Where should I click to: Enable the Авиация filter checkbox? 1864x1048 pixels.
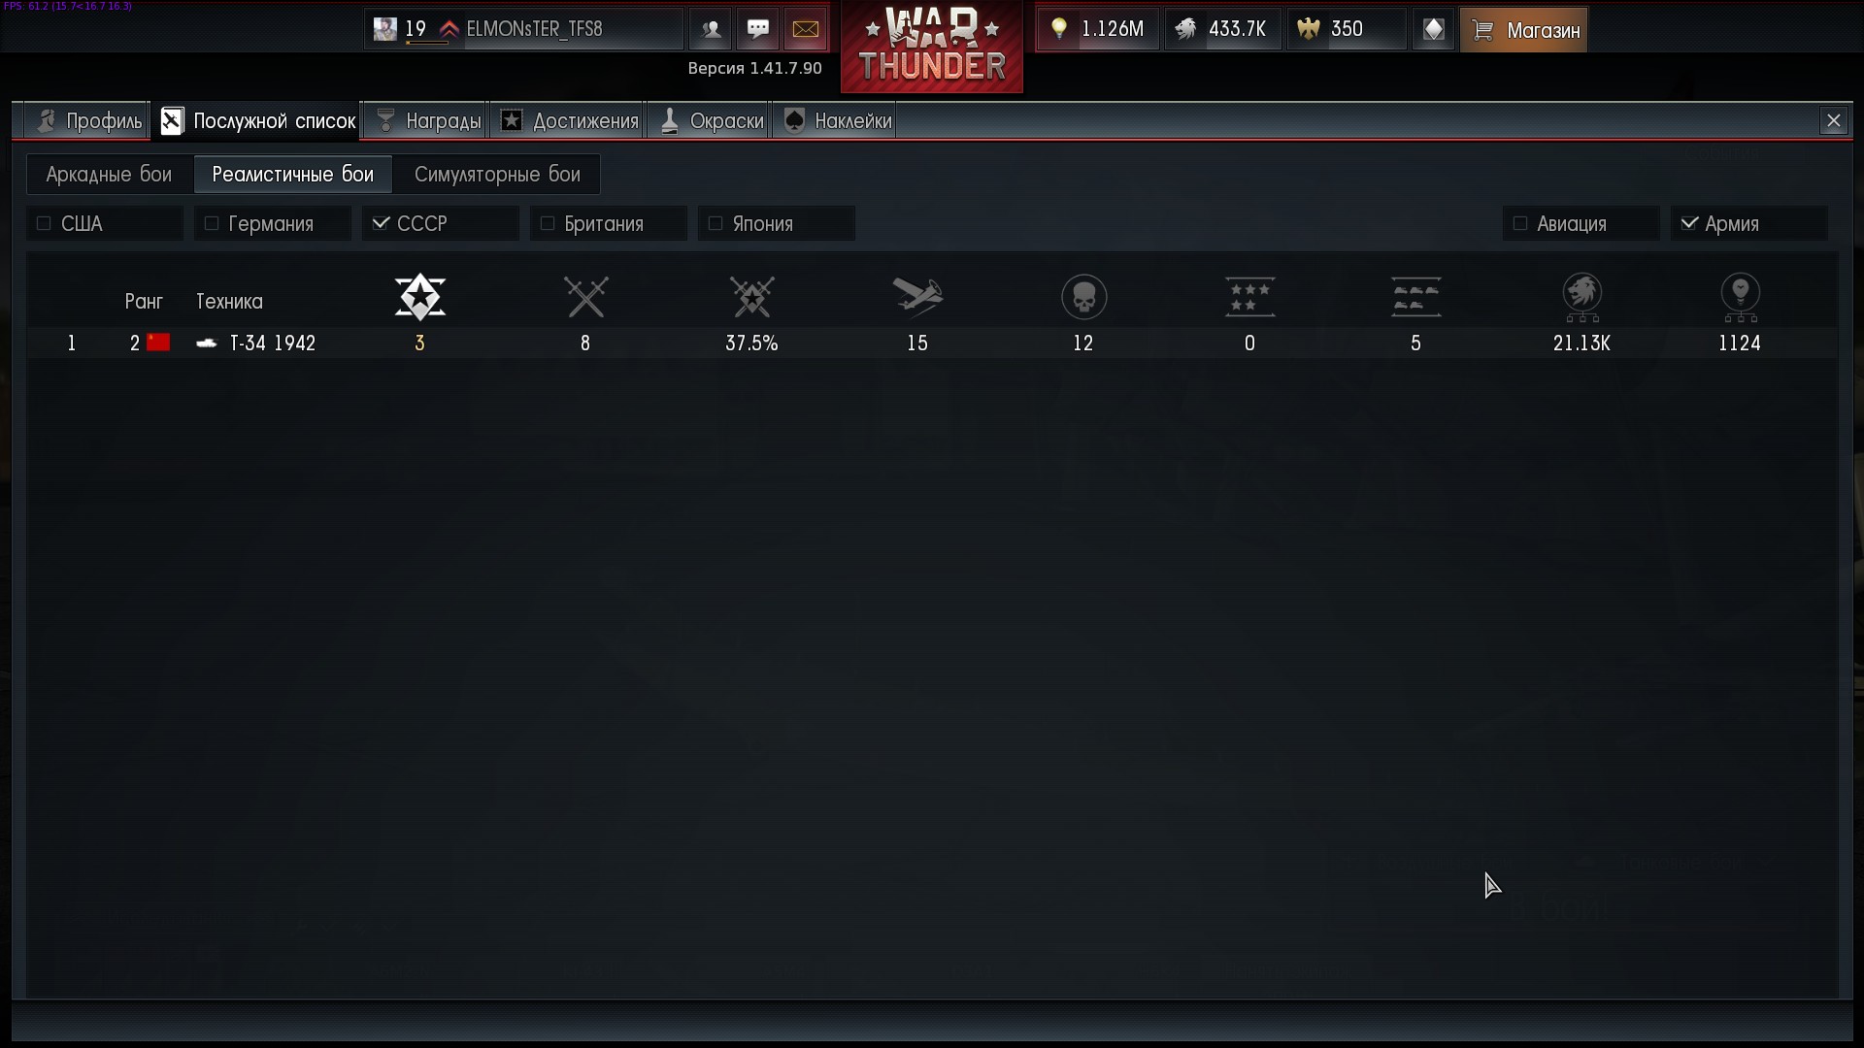click(1520, 224)
